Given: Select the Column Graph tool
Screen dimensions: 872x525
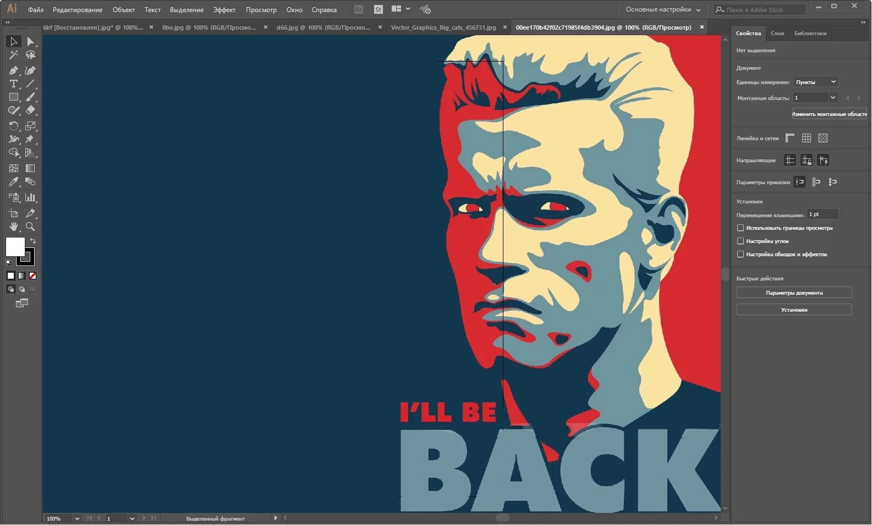Looking at the screenshot, I should click(30, 197).
